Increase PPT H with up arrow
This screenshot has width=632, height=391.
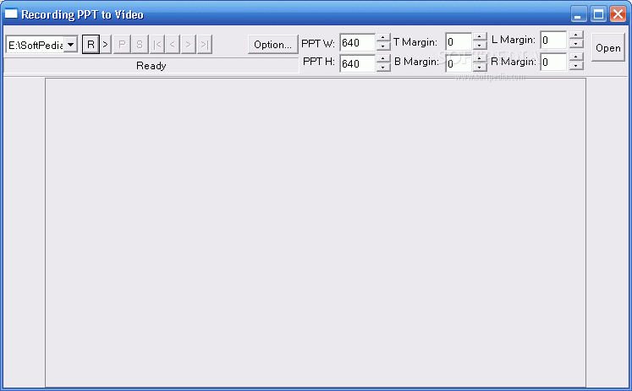(383, 59)
